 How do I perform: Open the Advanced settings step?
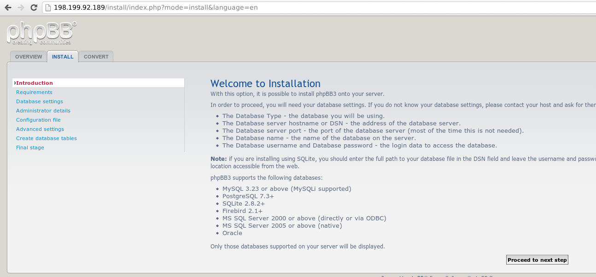coord(40,129)
